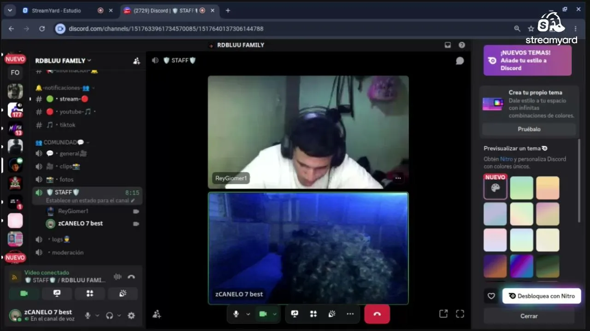Open the browser's three-dot menu

[x=575, y=29]
